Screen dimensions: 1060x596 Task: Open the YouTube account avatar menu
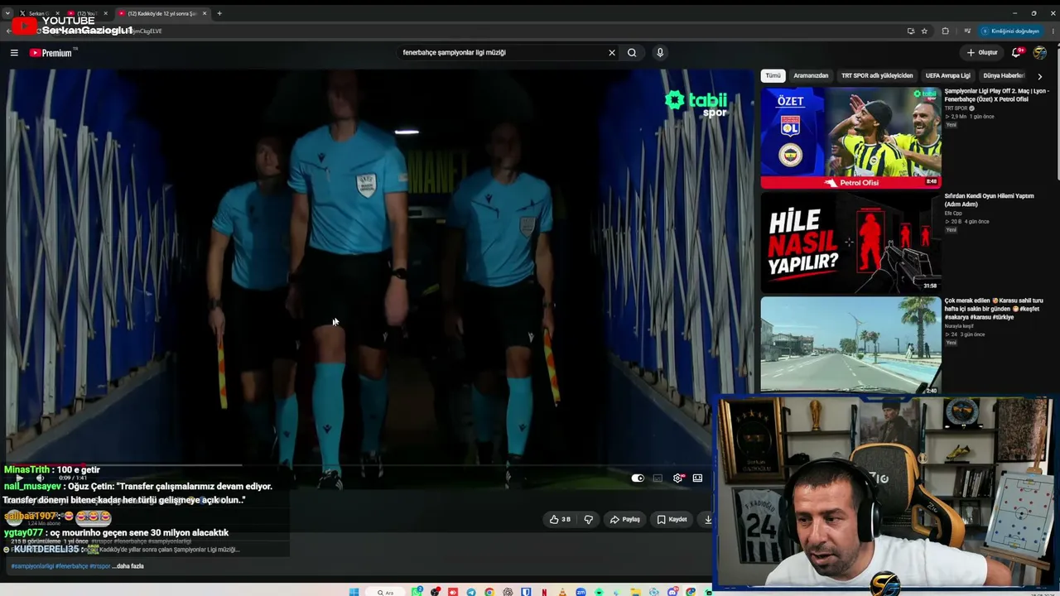pos(1039,53)
